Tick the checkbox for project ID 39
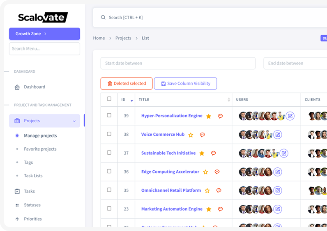 click(109, 115)
